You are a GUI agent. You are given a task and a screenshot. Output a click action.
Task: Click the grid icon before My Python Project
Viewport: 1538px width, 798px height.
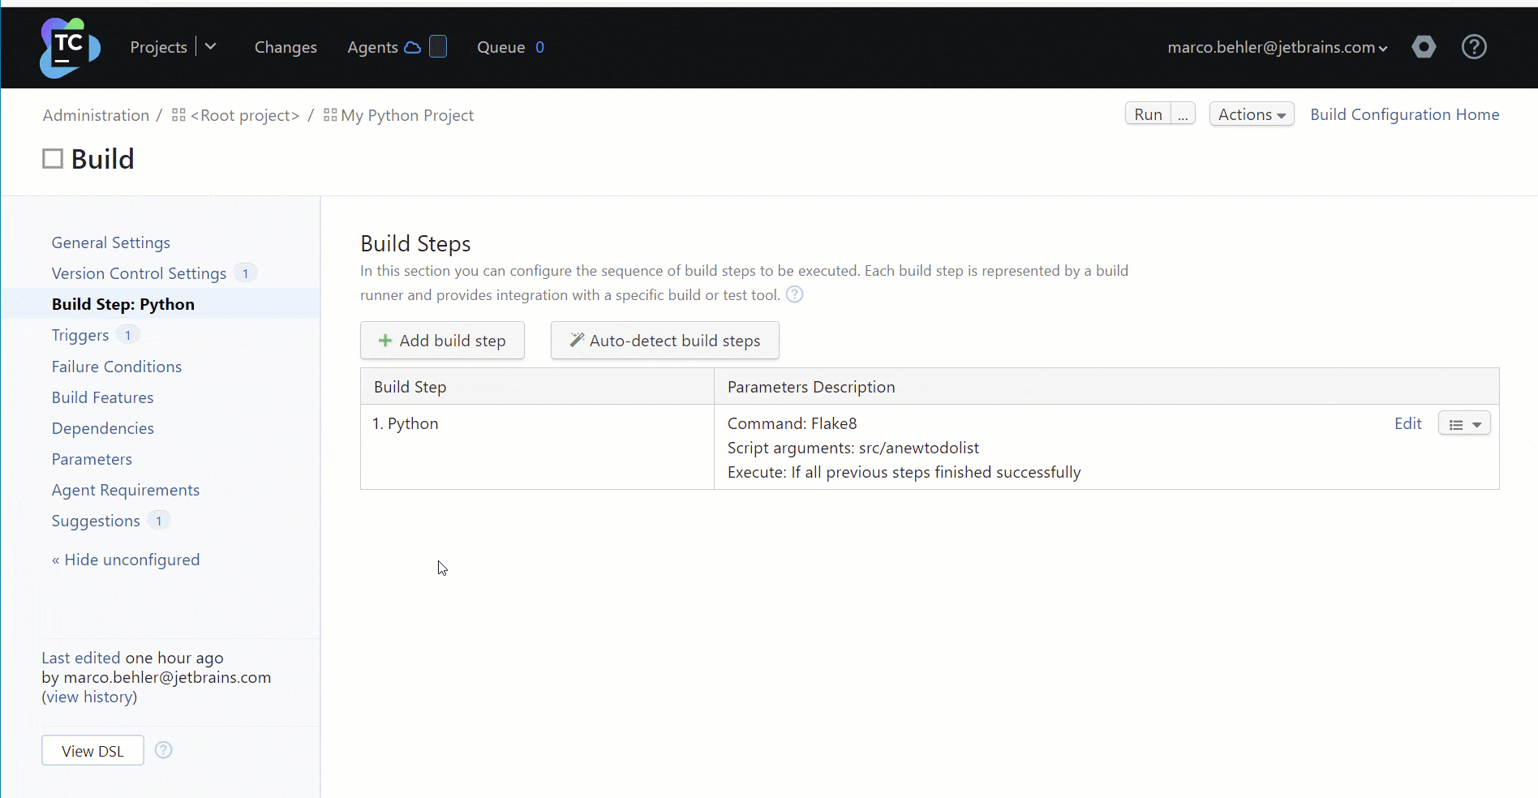point(329,115)
